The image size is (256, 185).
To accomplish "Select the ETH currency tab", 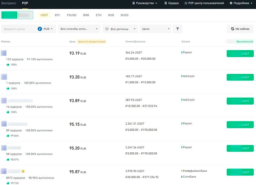I will click(98, 15).
